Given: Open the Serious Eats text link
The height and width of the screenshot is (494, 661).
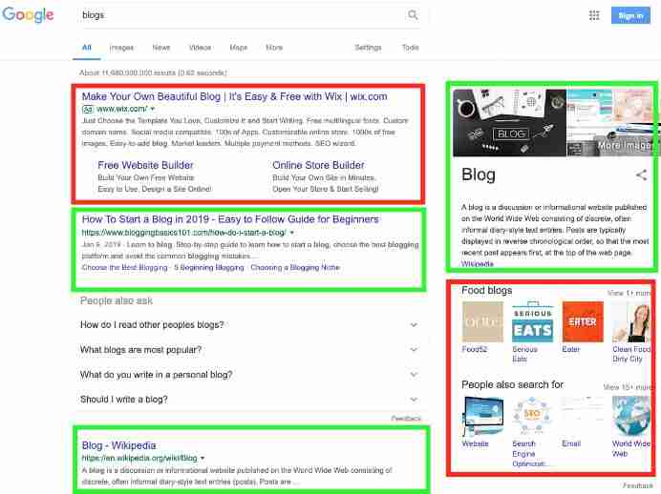Looking at the screenshot, I should pyautogui.click(x=524, y=354).
